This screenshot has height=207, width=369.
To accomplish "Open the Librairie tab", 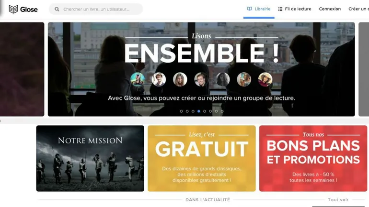I will click(x=259, y=9).
